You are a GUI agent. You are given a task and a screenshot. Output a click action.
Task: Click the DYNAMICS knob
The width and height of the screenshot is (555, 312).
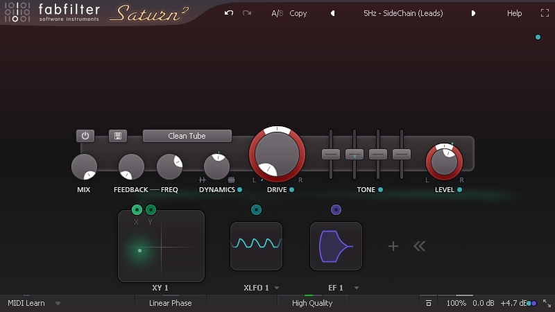(x=216, y=166)
